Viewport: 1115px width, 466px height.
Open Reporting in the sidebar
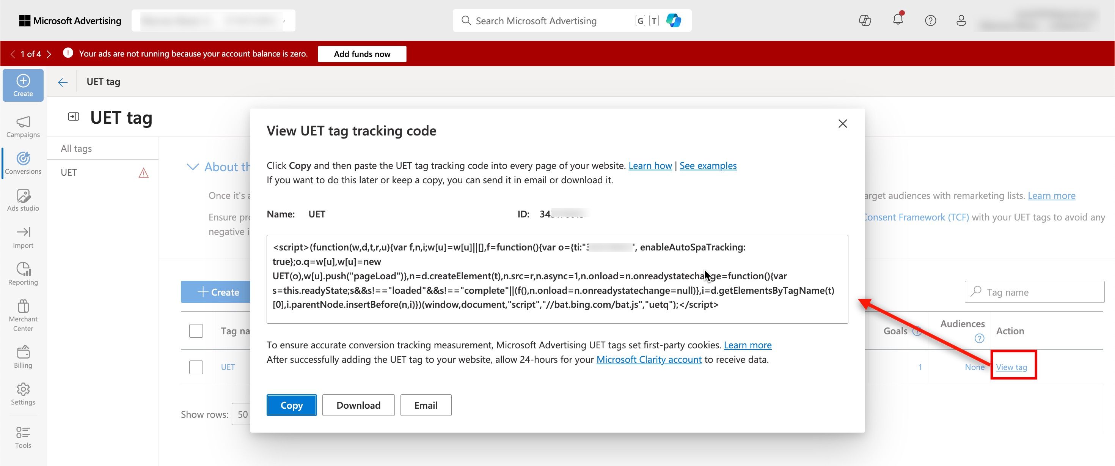[23, 274]
